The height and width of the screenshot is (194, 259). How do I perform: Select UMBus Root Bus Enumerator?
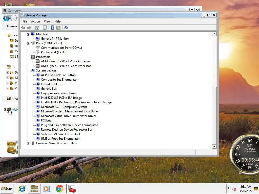tap(60, 139)
